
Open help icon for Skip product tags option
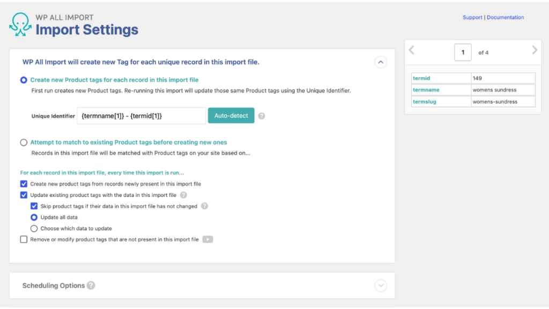tap(204, 206)
